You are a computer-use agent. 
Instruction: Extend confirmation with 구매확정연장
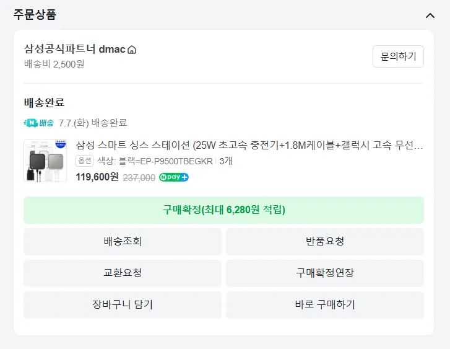click(x=325, y=273)
